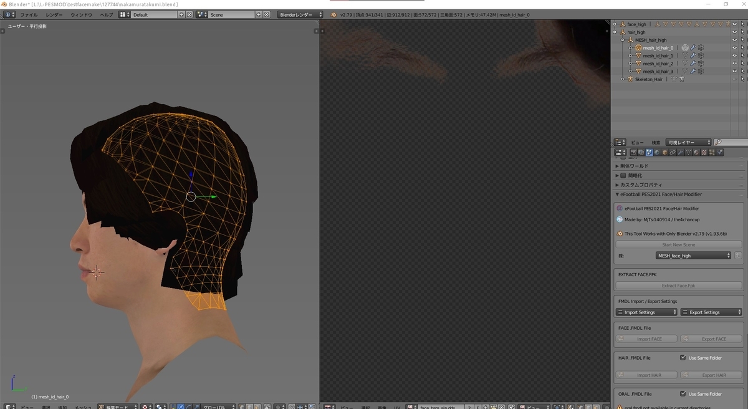
Task: Open the Render Layers properties tab
Action: pyautogui.click(x=641, y=152)
